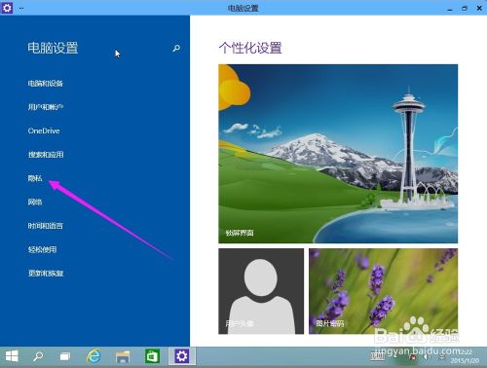Close the 电脑设置 window

point(479,9)
